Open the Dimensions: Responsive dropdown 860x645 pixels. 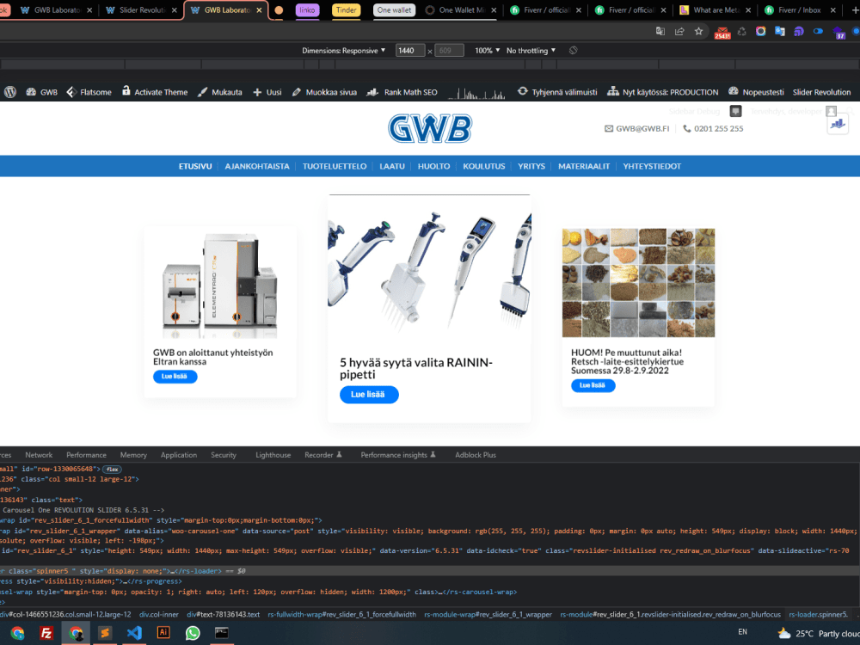point(343,51)
